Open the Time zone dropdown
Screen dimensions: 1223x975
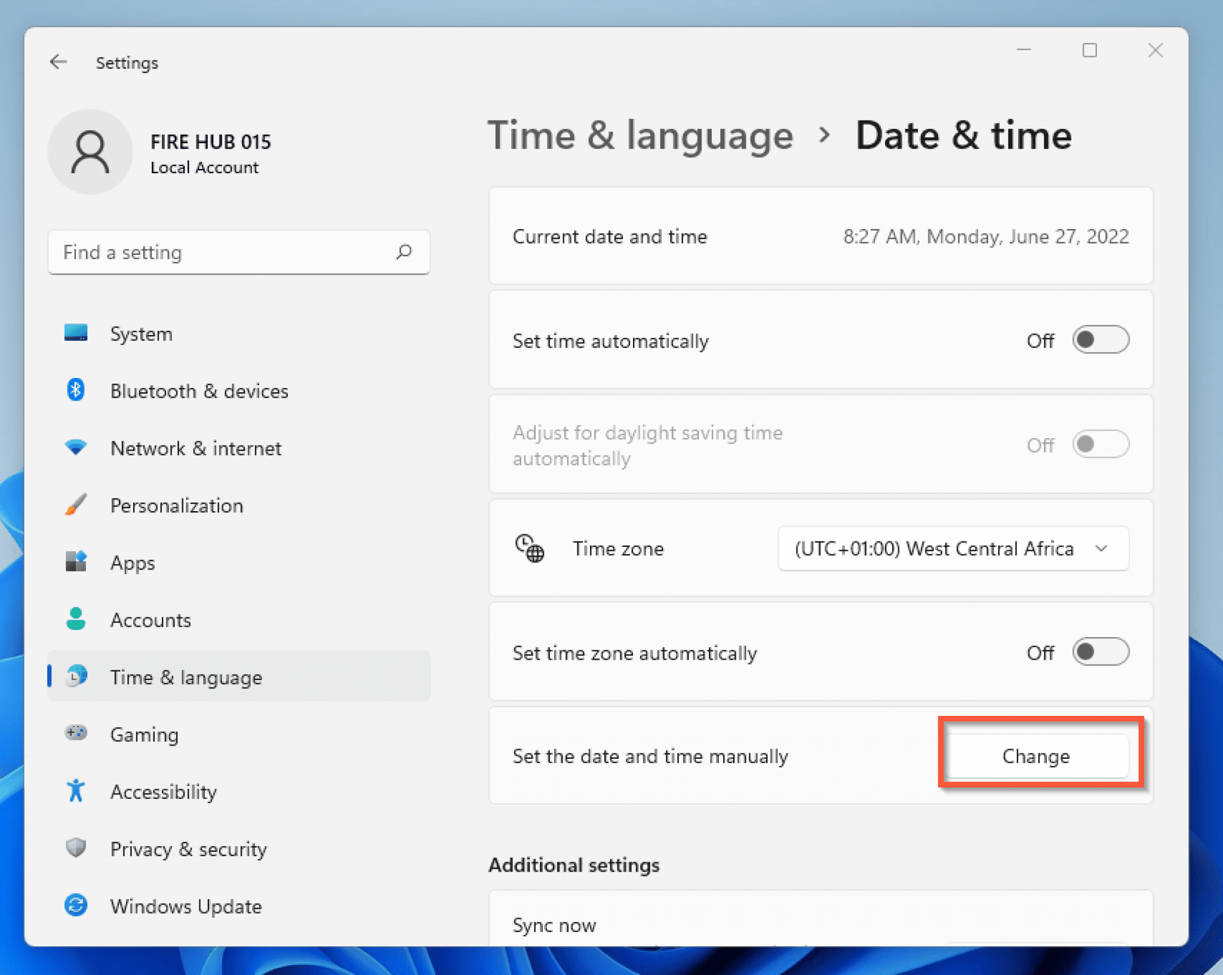[x=952, y=549]
